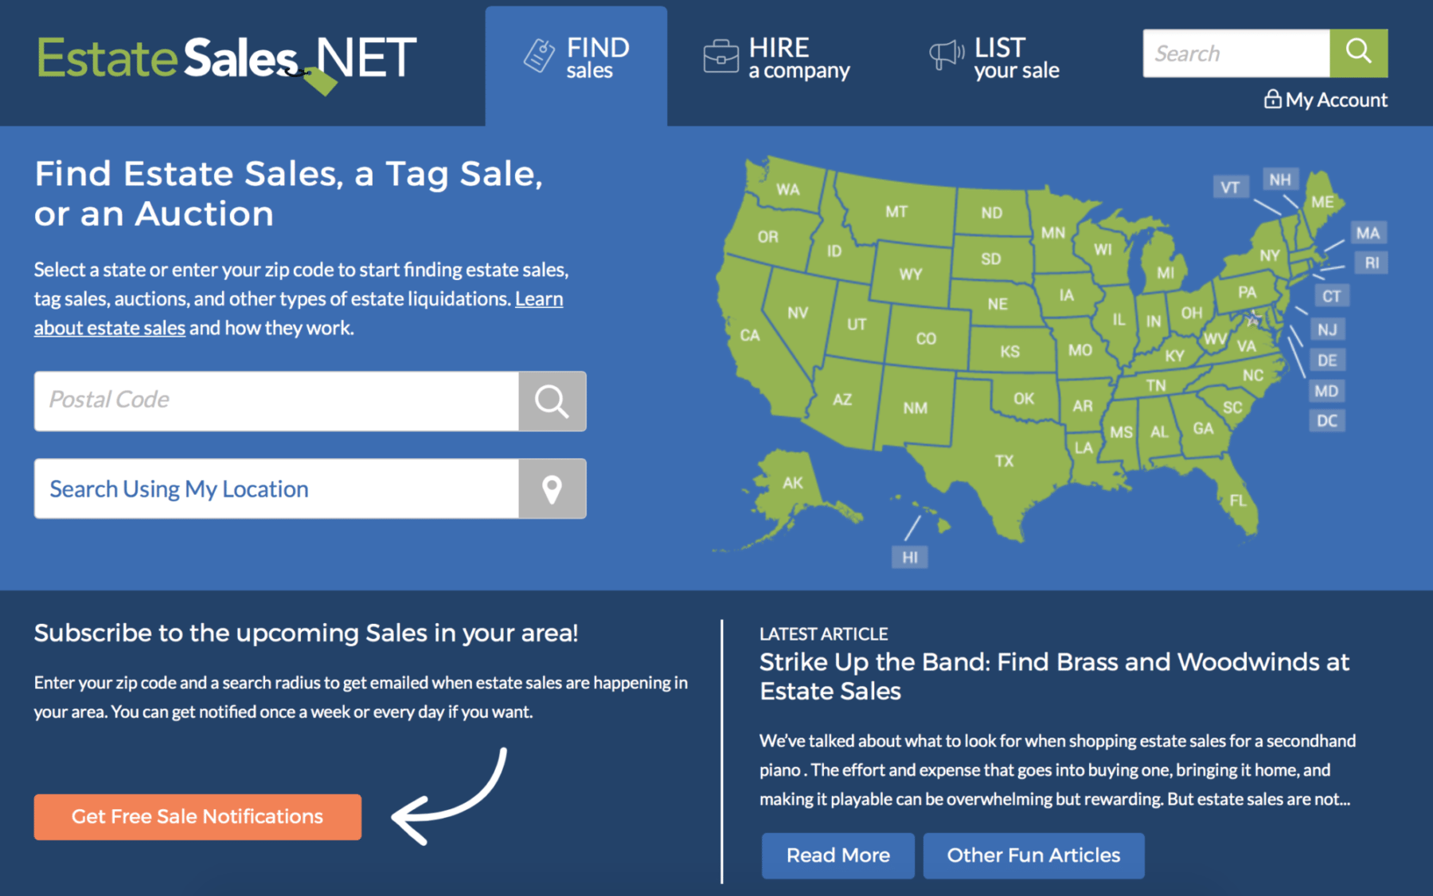This screenshot has width=1433, height=896.
Task: Click the header Search text box
Action: 1236,53
